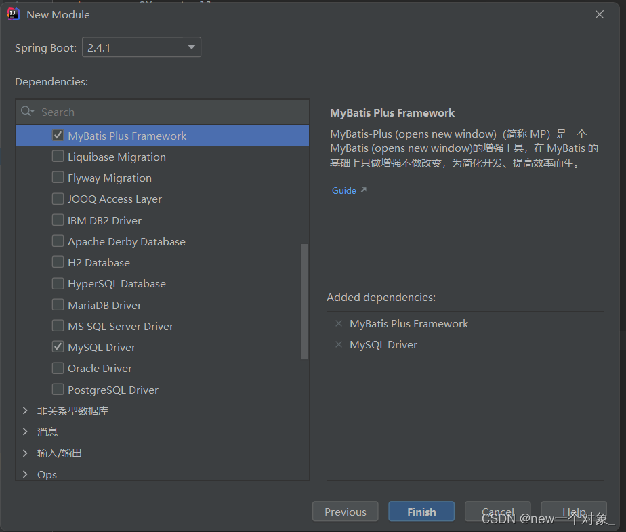This screenshot has width=626, height=532.
Task: Expand the 非关系型数据库 category
Action: click(x=25, y=411)
